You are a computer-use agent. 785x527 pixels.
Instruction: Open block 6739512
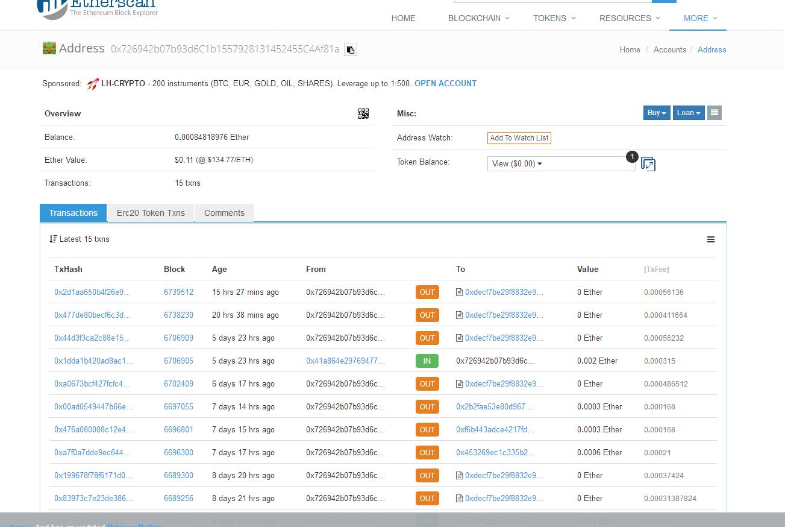[x=178, y=292]
